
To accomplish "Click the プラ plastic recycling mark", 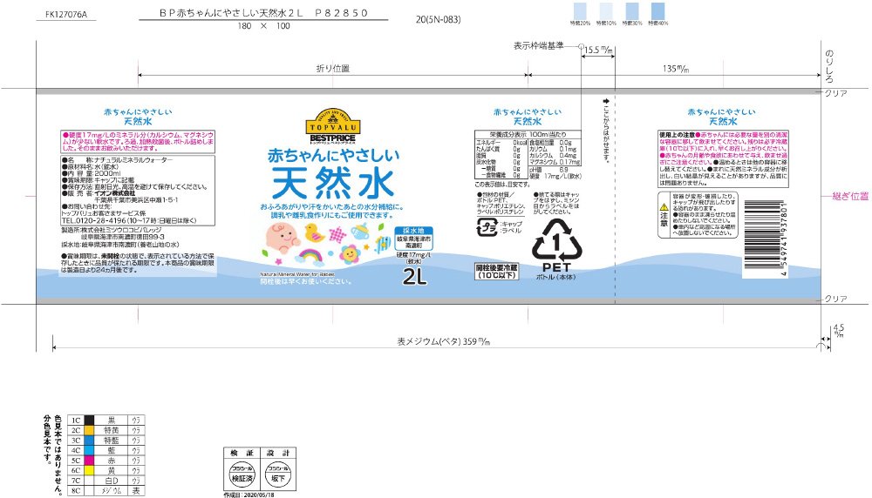I will pyautogui.click(x=487, y=227).
